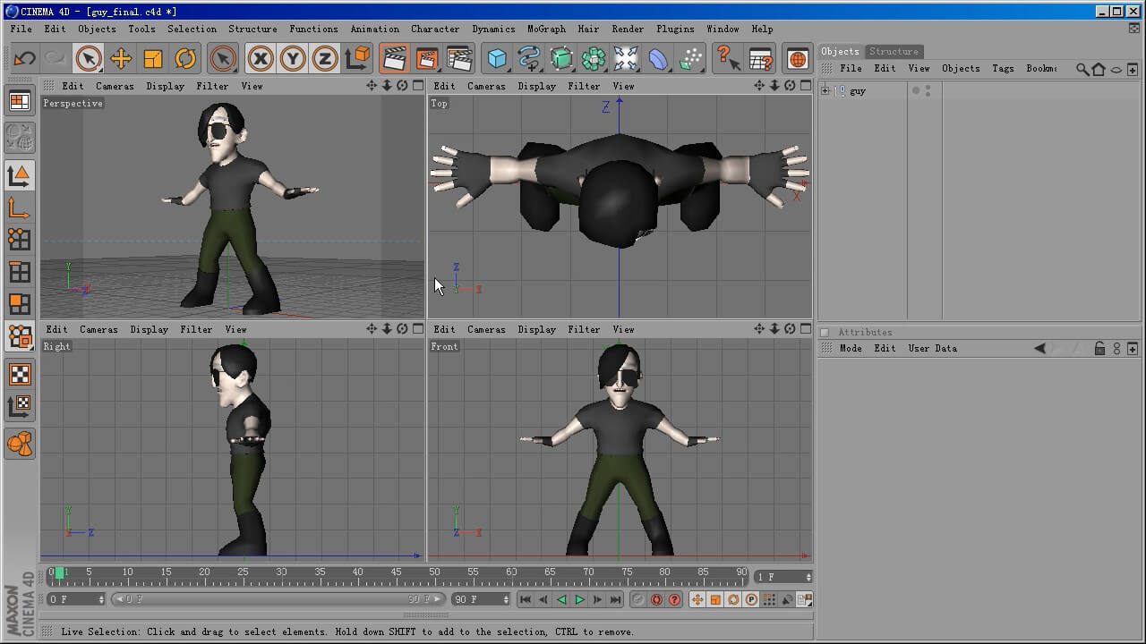Enable automatic keyframing record button

pos(656,600)
